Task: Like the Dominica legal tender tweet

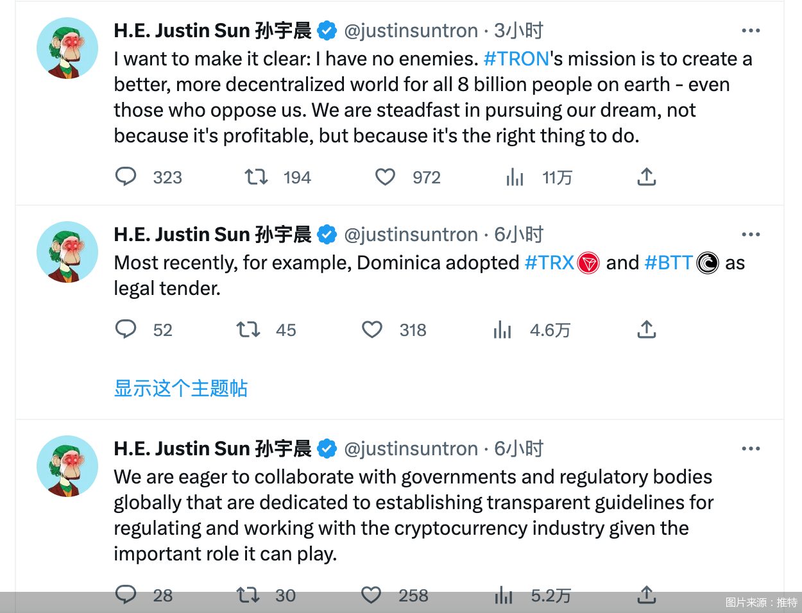Action: click(x=372, y=330)
